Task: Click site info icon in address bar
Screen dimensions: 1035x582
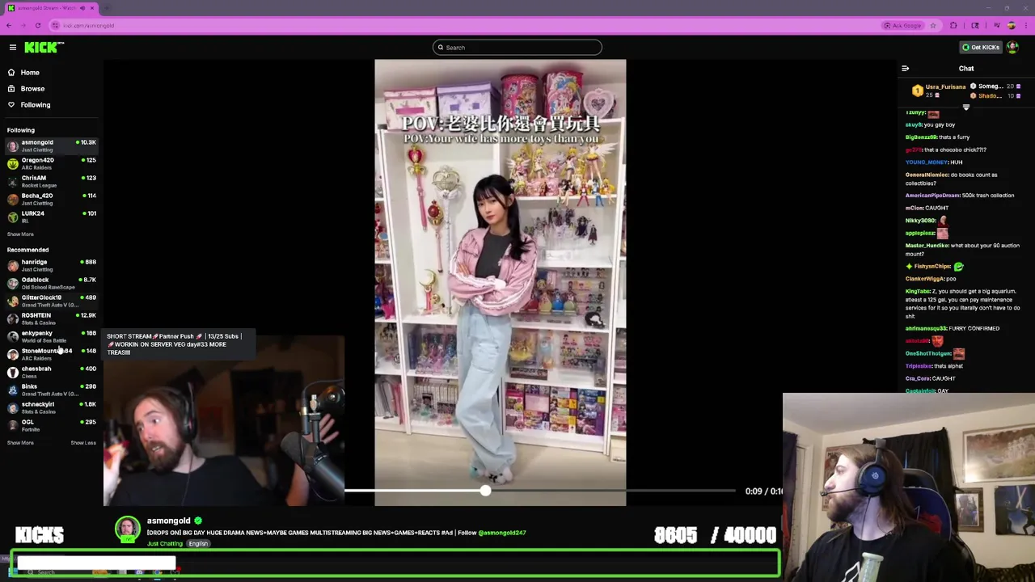Action: (x=56, y=25)
